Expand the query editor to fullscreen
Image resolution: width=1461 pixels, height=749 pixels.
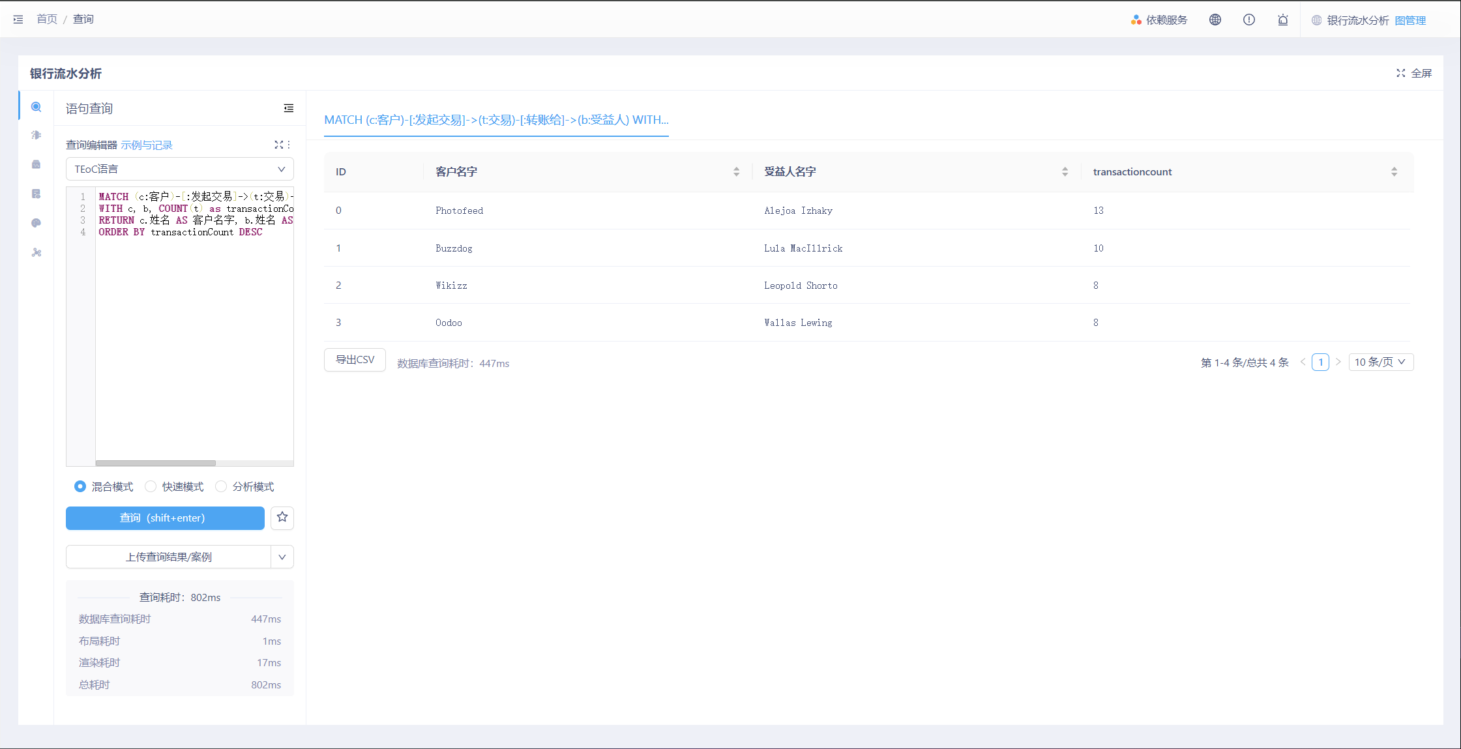click(278, 145)
